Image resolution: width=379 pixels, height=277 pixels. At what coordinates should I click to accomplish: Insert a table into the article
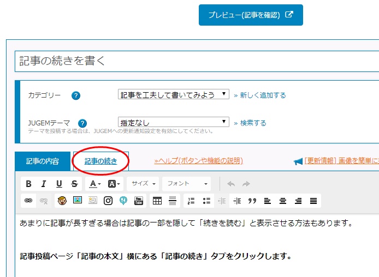157,201
